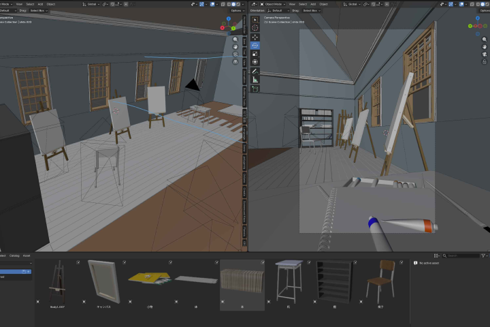Open the Asset menu in asset browser
This screenshot has width=490, height=327.
coord(27,255)
